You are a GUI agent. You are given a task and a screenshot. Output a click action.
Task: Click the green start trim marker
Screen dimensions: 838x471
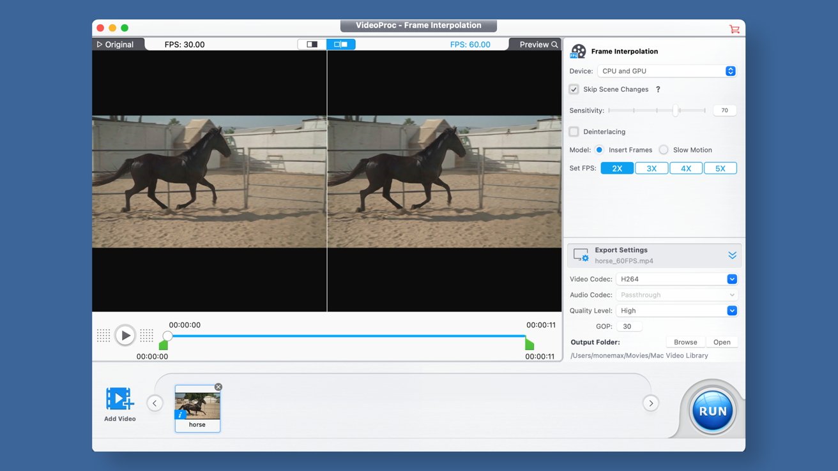pos(164,345)
